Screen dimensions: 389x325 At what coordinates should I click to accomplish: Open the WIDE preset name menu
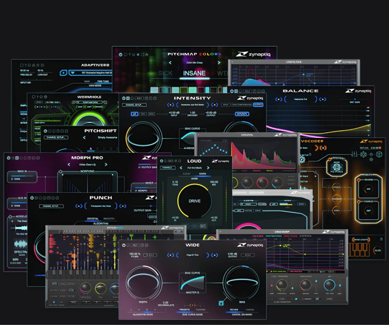pyautogui.click(x=192, y=255)
